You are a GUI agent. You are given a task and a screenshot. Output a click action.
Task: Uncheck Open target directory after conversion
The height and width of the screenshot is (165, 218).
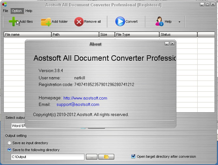(x=133, y=156)
